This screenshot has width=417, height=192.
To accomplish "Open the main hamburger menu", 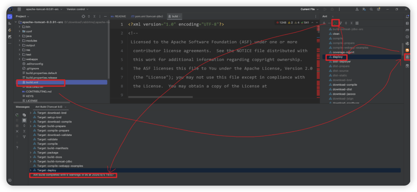I will 19,9.
